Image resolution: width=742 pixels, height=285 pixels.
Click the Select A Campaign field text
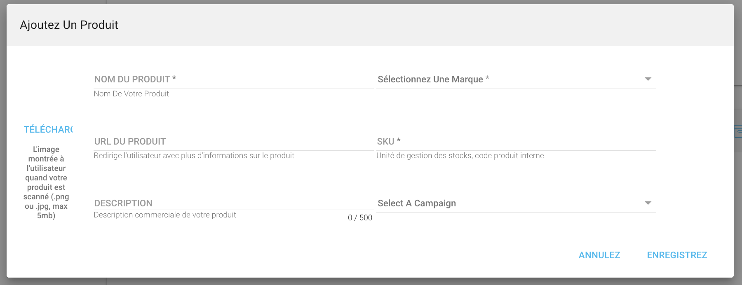coord(417,203)
